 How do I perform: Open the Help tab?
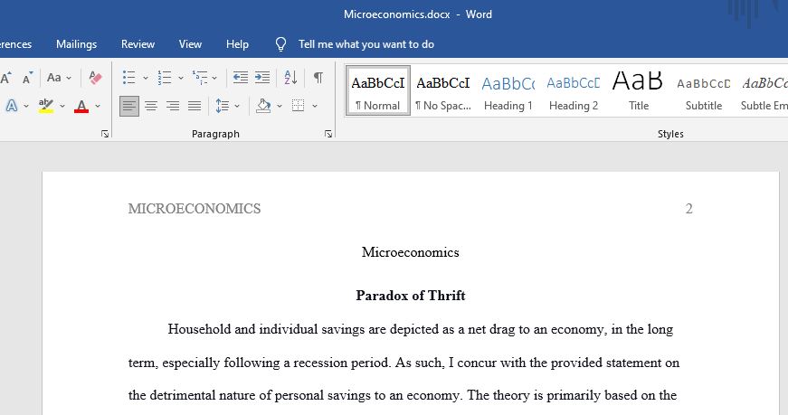237,44
